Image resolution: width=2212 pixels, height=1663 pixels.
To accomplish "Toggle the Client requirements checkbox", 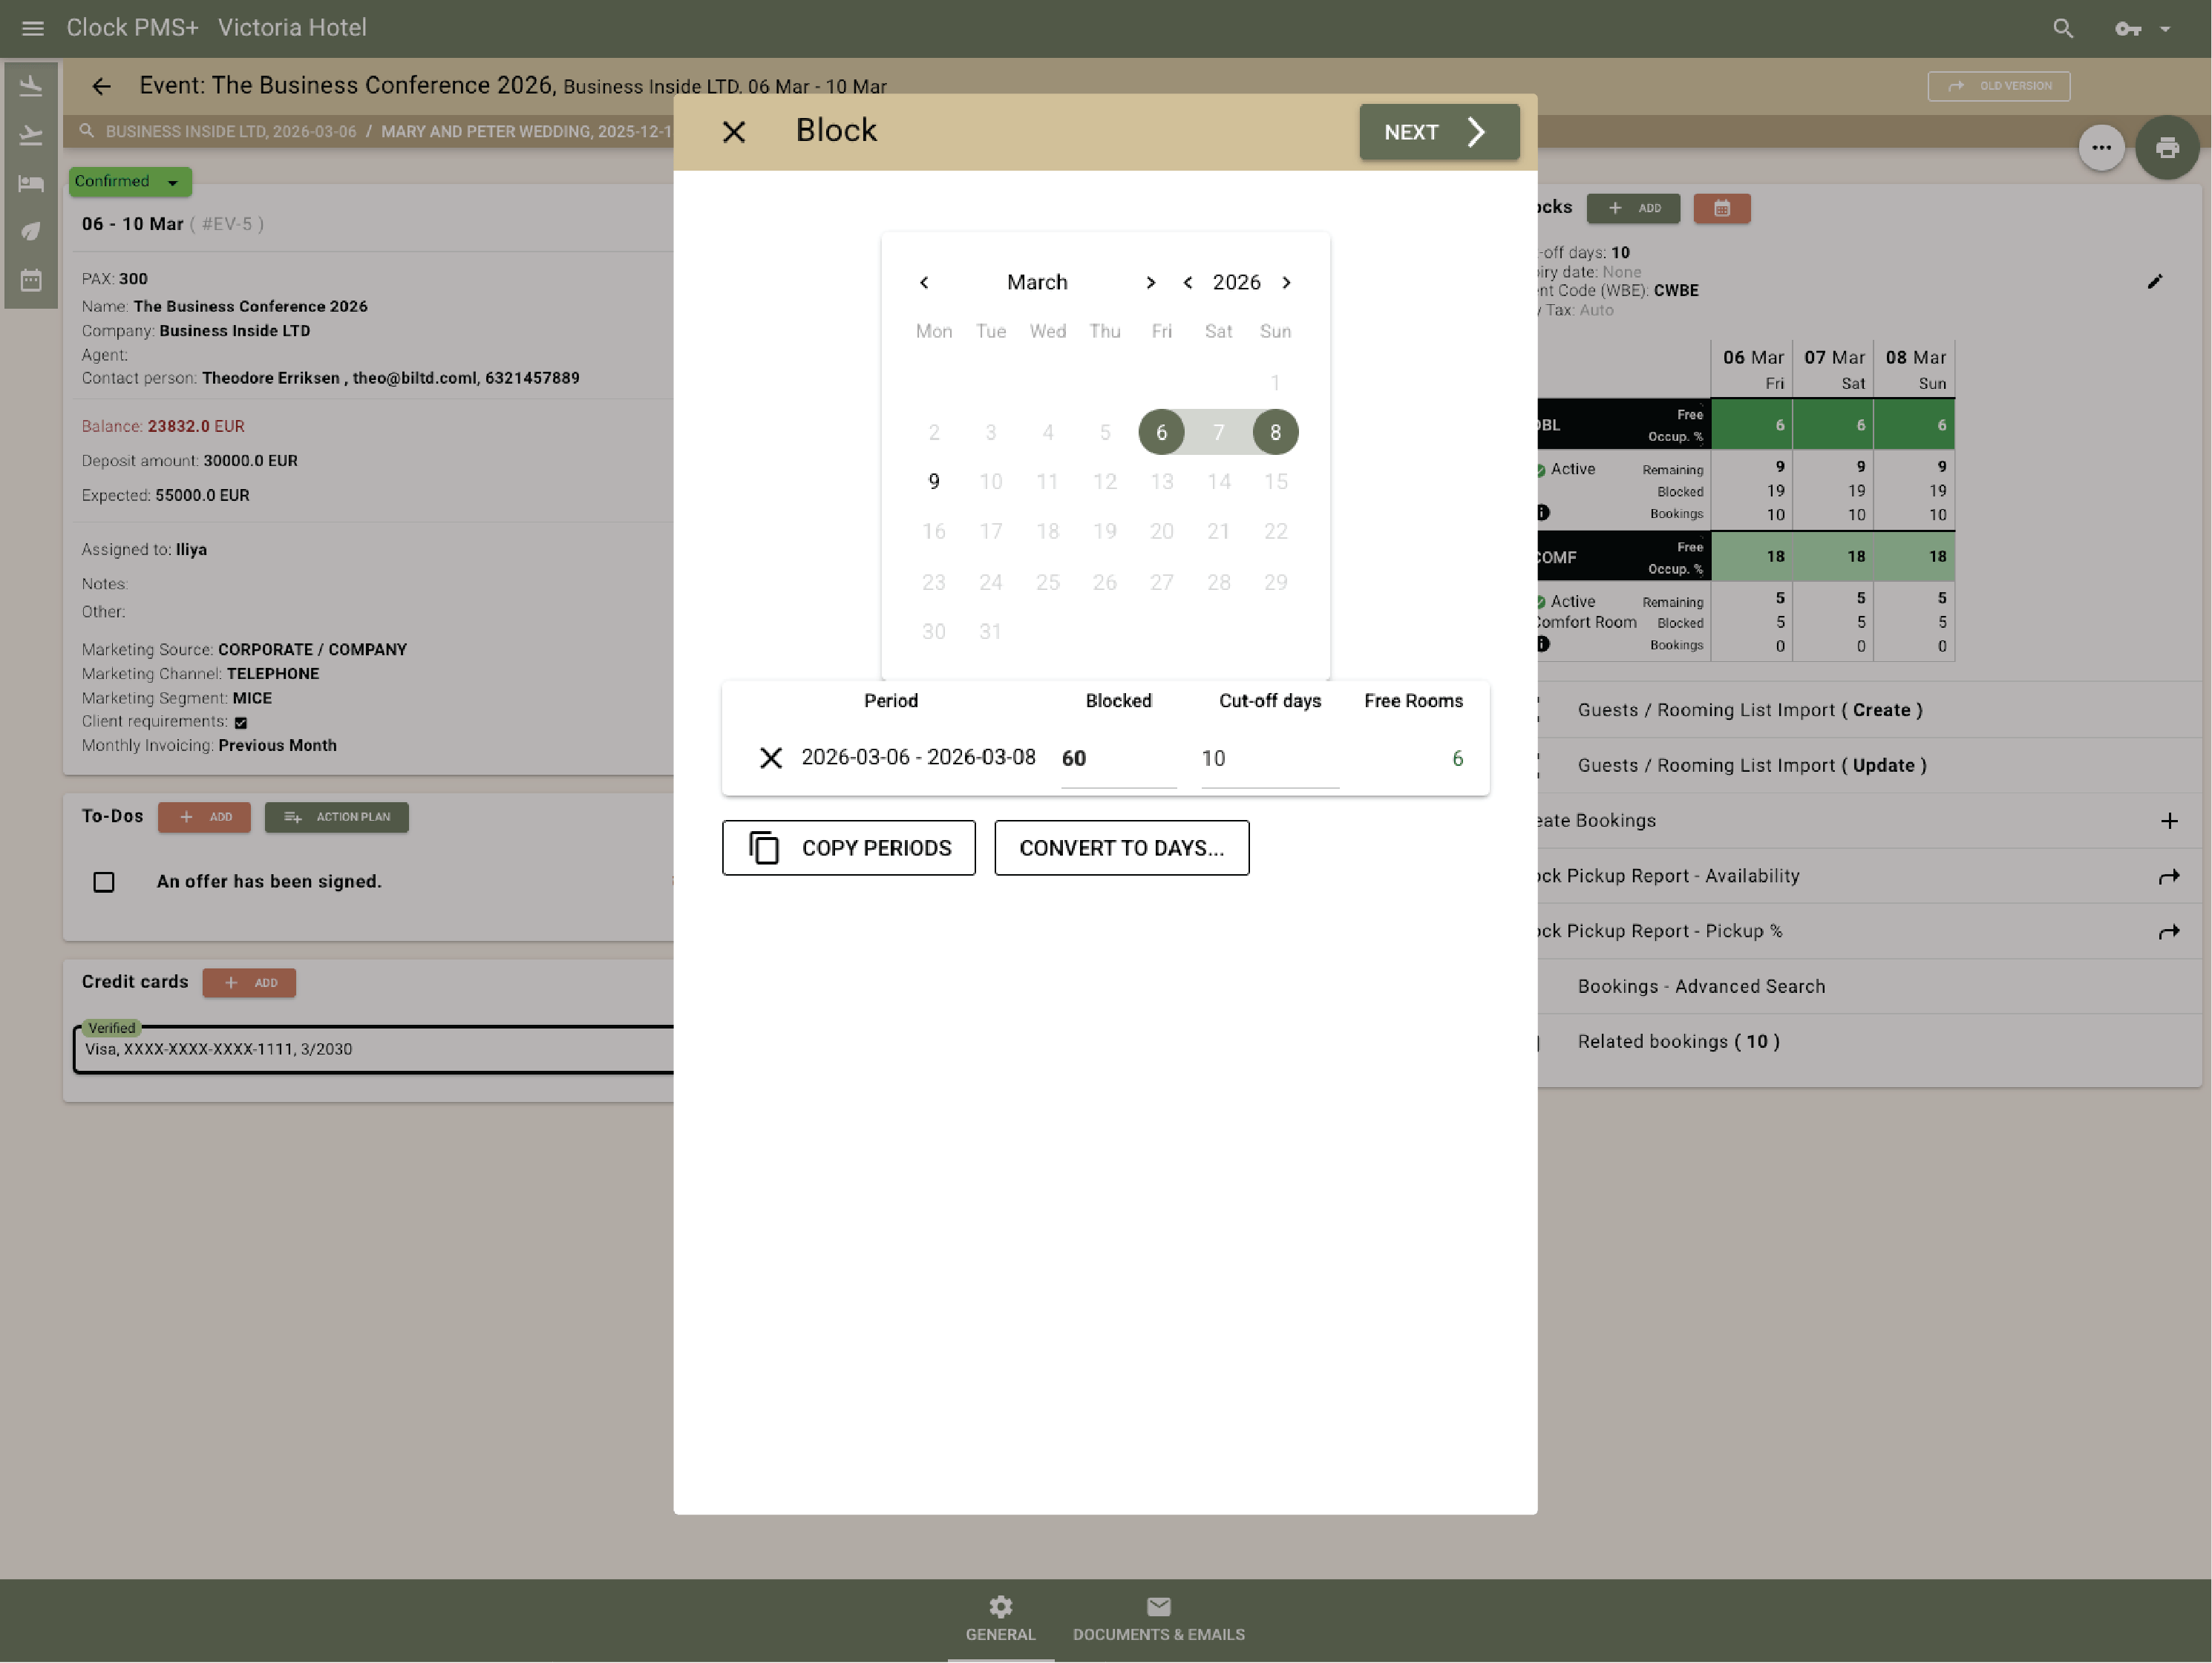I will (241, 722).
